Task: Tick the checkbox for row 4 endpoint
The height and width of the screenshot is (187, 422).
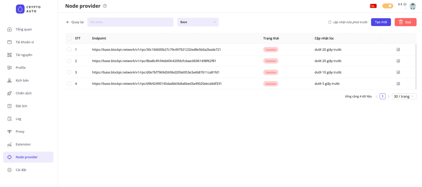Action: [x=69, y=84]
